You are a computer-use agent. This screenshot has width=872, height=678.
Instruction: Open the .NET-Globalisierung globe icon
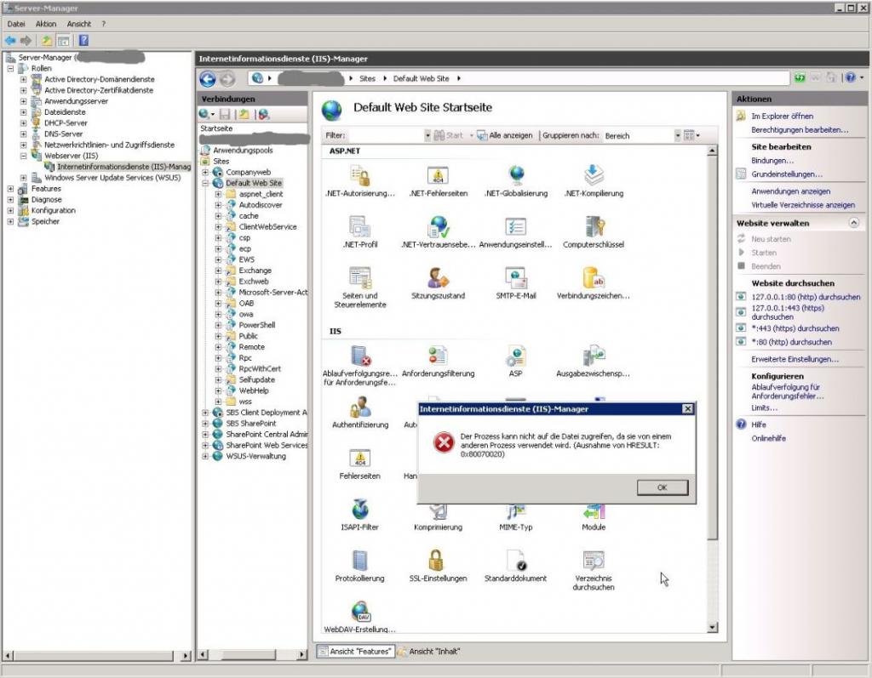(x=516, y=175)
